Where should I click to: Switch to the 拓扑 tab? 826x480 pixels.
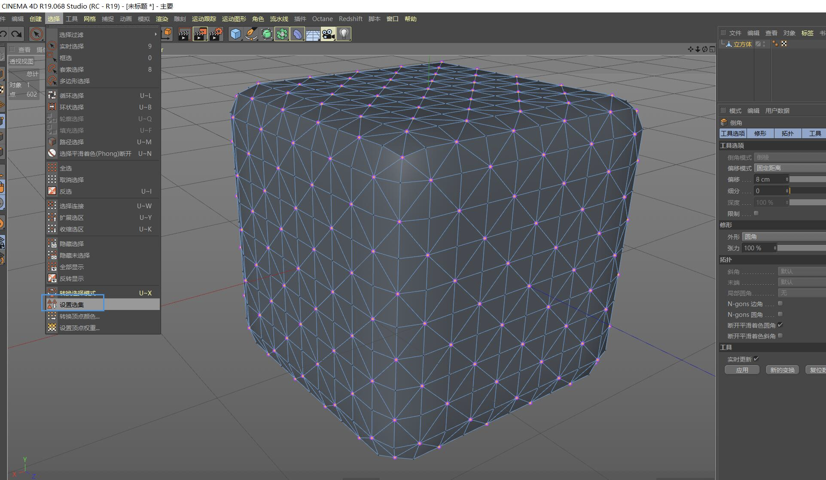click(787, 134)
